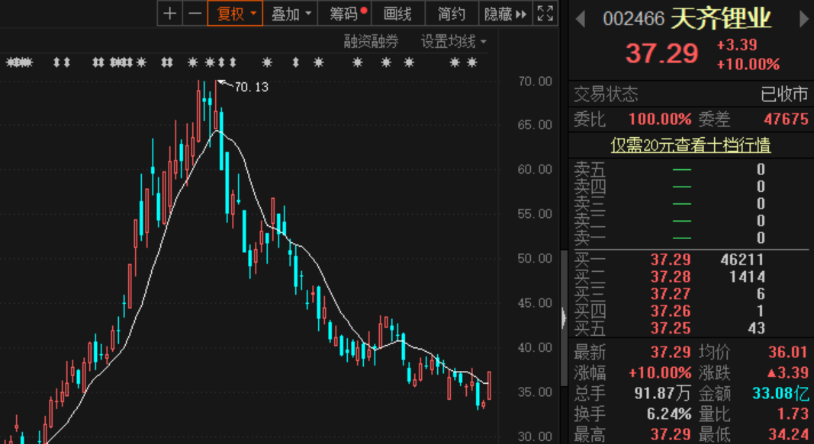Select the 画线 drawing tools item
Screen dimensions: 814x444
(397, 14)
